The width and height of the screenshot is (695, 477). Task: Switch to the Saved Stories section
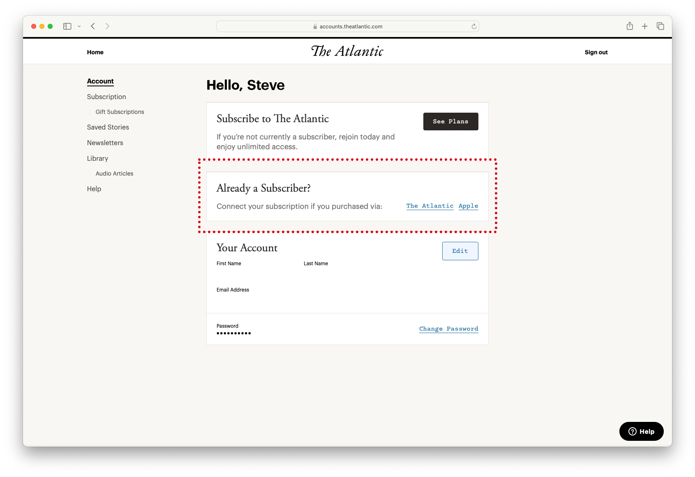(x=108, y=127)
